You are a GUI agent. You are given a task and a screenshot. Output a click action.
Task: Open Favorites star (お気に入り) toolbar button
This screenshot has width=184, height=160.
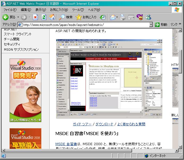(x=86, y=17)
